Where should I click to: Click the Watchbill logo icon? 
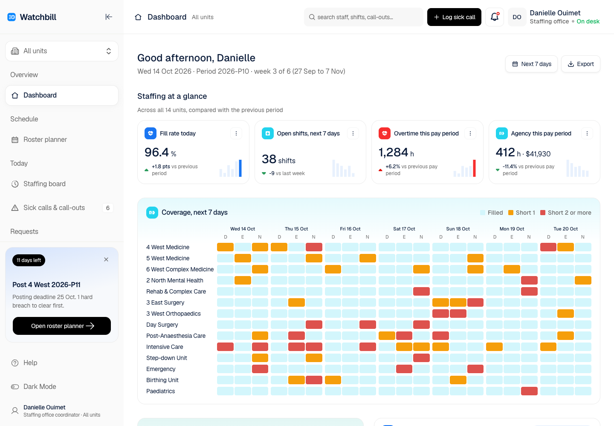click(x=12, y=17)
